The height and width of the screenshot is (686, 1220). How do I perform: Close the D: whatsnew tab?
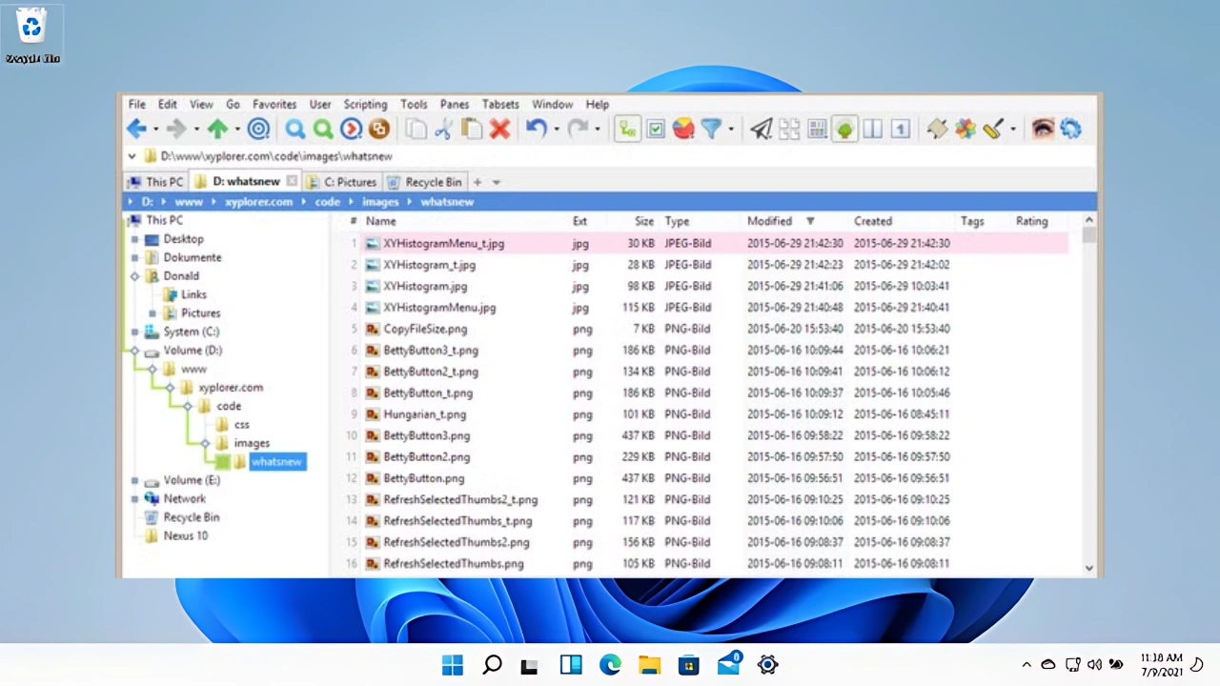pos(292,181)
